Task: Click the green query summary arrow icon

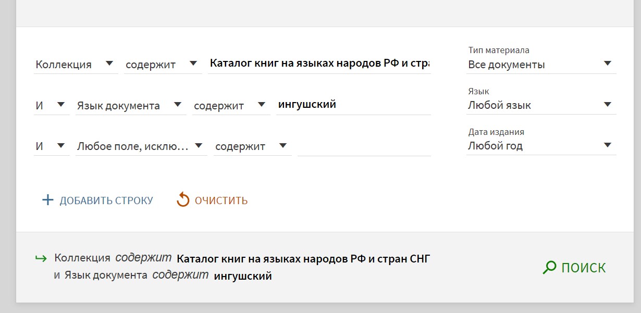Action: coord(40,258)
